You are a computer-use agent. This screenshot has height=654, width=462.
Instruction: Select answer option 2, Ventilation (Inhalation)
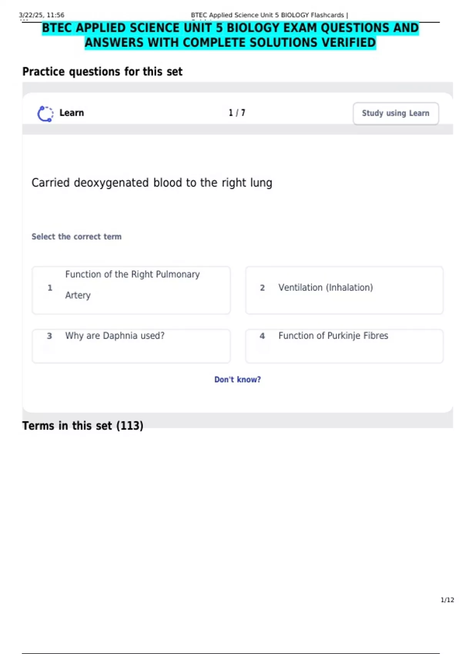pyautogui.click(x=344, y=289)
